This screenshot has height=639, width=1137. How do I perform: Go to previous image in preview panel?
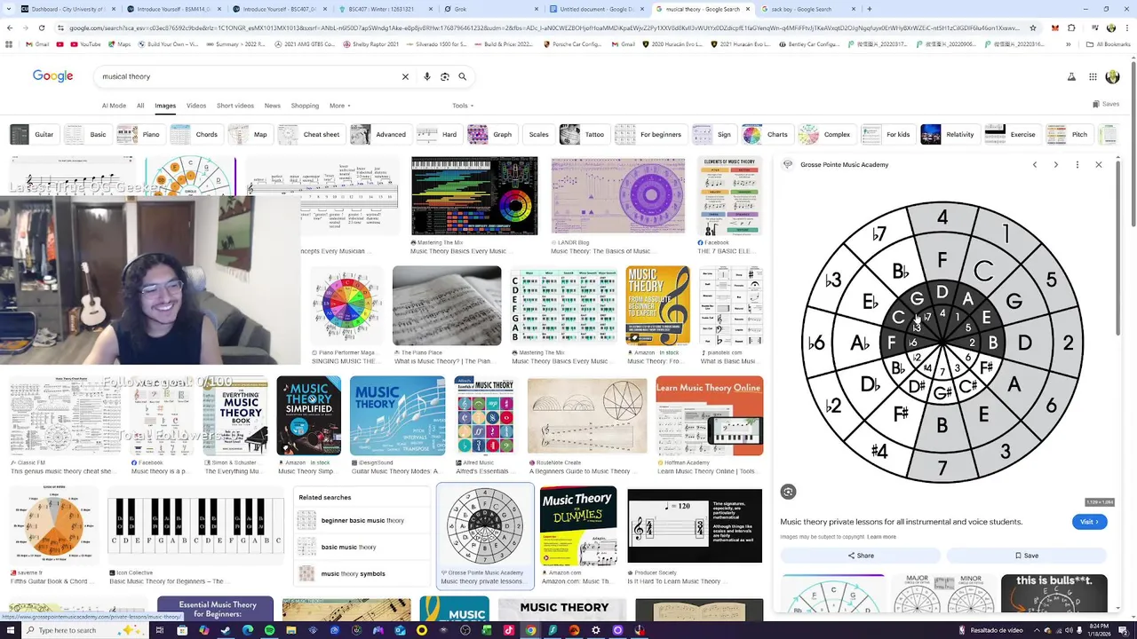(1035, 164)
